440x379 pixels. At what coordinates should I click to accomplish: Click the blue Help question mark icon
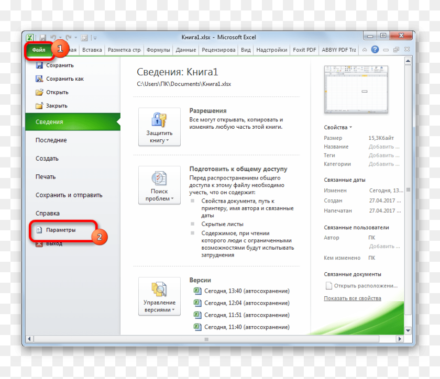coord(375,50)
